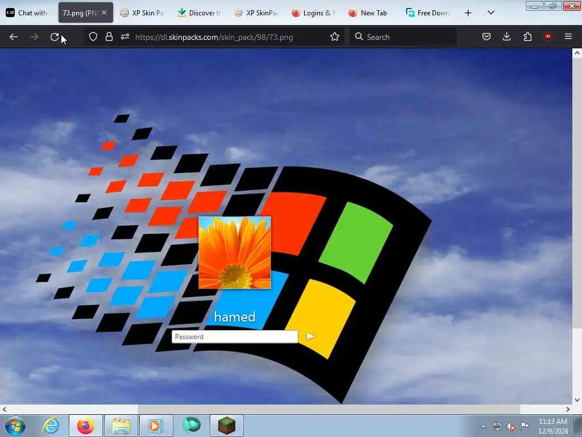This screenshot has height=437, width=582.
Task: Switch to the Discover tab
Action: [x=199, y=13]
